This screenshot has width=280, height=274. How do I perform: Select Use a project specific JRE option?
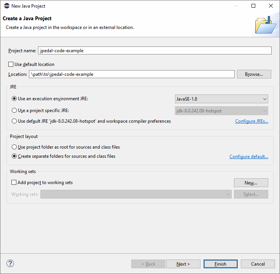14,111
